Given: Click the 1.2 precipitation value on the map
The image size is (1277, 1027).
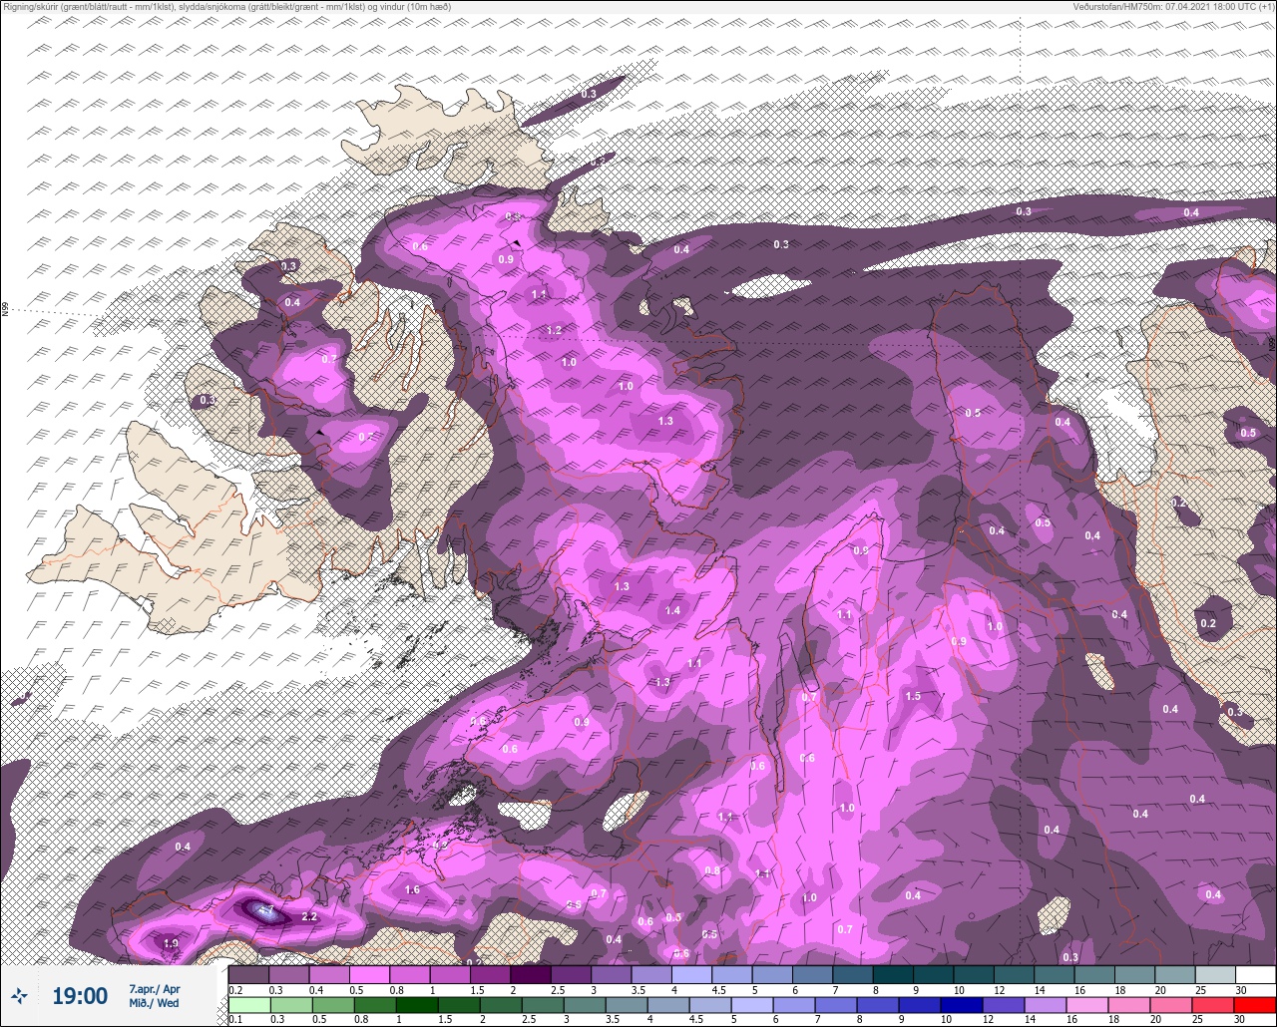Looking at the screenshot, I should 555,330.
